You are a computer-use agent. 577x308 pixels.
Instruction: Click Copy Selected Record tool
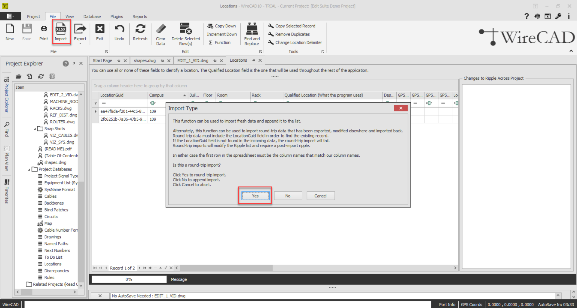(292, 26)
